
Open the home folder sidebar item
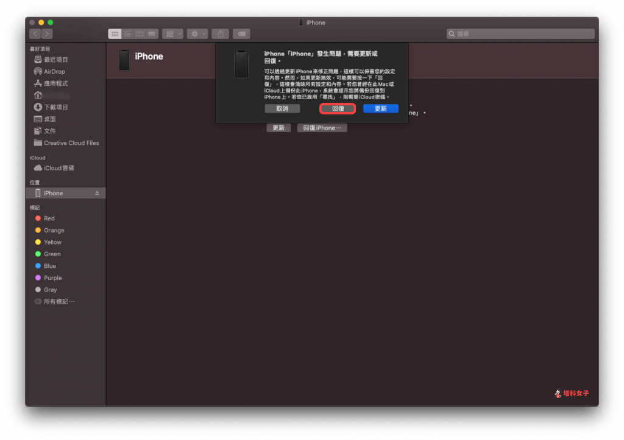pos(66,96)
